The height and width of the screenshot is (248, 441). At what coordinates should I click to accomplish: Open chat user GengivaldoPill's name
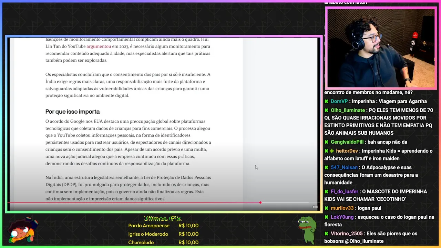[347, 142]
